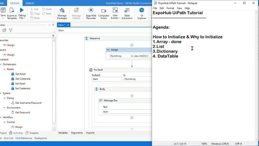259x146 pixels.
Task: Click the Save icon in the ribbon
Action: tap(3, 10)
